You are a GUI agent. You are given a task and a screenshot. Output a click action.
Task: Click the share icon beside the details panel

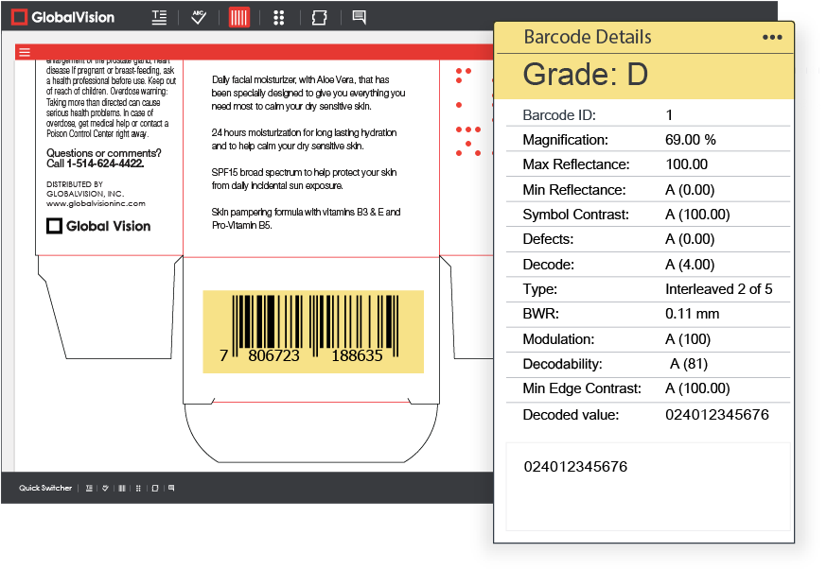802,105
